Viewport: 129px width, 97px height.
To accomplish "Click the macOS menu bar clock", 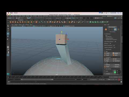I will pos(113,13).
